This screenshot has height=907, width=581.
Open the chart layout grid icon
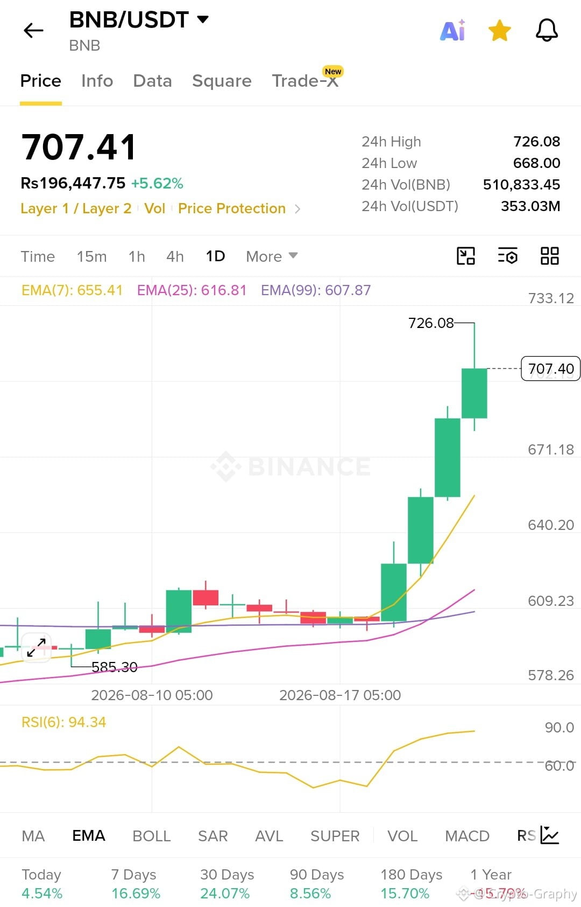[549, 256]
